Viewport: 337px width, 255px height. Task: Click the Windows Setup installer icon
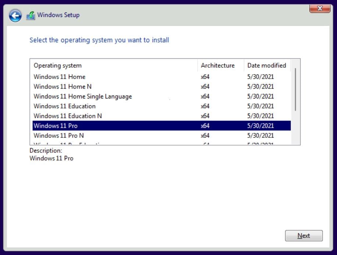tap(31, 15)
